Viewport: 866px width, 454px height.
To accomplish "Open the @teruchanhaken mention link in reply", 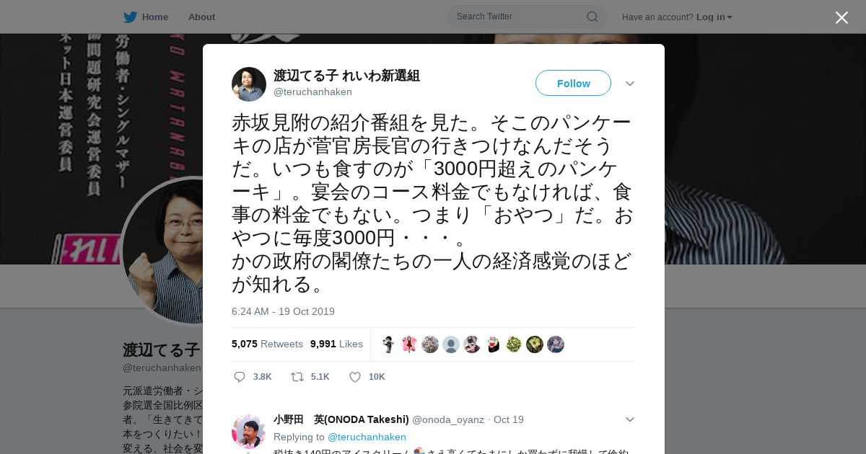I will tap(367, 437).
